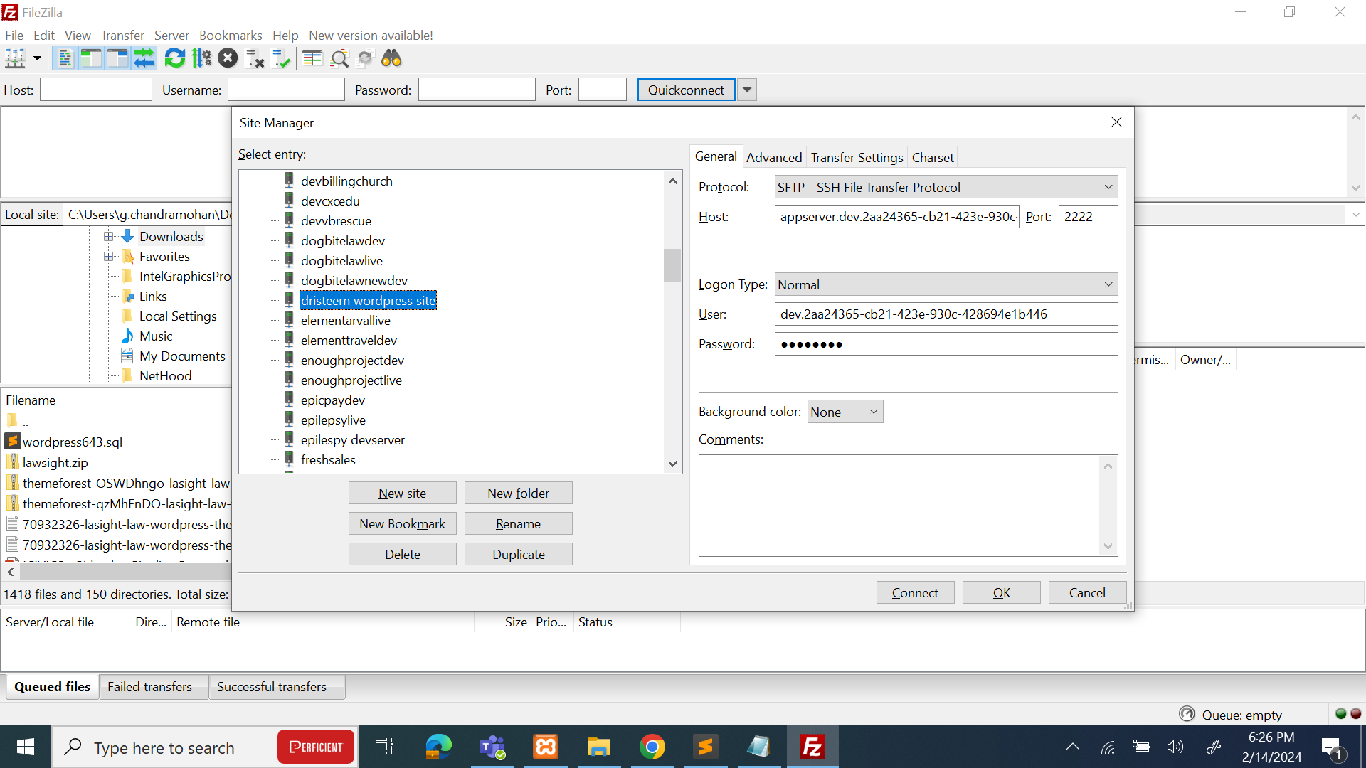Open Site Manager dropdown arrow in toolbar

pos(37,58)
